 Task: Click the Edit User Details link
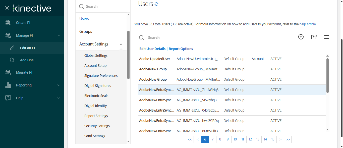[x=152, y=49]
